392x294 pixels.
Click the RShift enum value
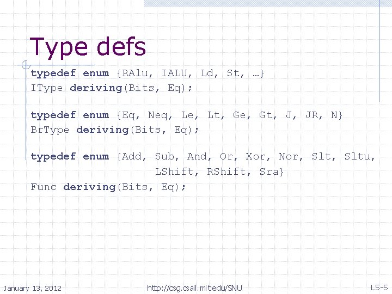(226, 171)
